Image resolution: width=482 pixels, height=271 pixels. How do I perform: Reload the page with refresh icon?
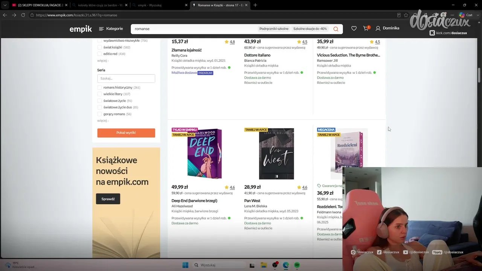coord(23,15)
